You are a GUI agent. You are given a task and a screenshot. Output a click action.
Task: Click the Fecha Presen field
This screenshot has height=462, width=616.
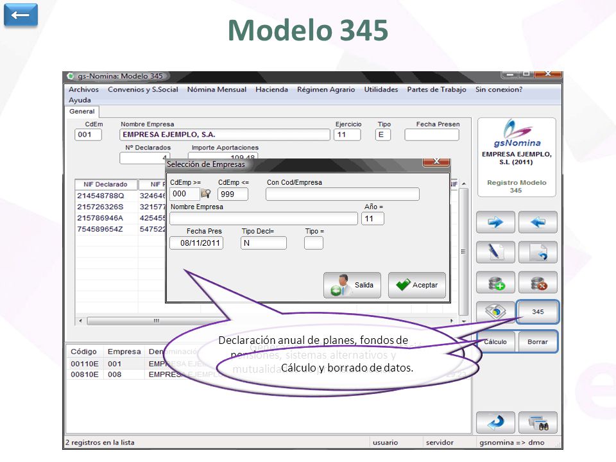point(432,135)
